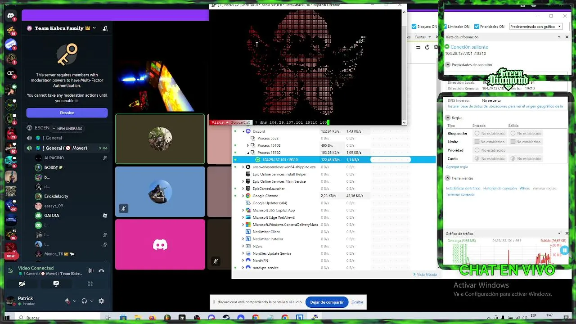Open the purple Discord server with badge 1
The image size is (576, 324).
pyautogui.click(x=11, y=44)
